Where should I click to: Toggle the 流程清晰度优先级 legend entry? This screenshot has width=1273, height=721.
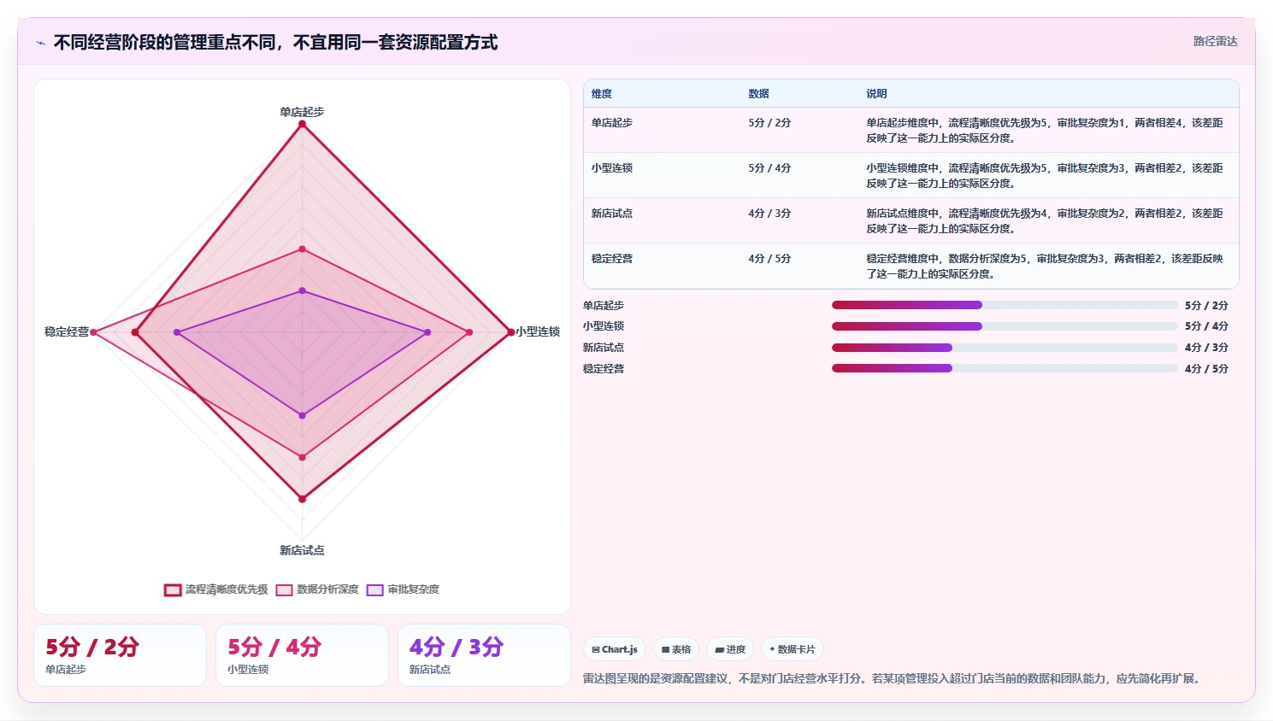click(216, 589)
